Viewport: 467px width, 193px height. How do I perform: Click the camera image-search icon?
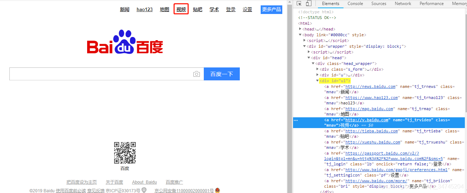coord(196,74)
